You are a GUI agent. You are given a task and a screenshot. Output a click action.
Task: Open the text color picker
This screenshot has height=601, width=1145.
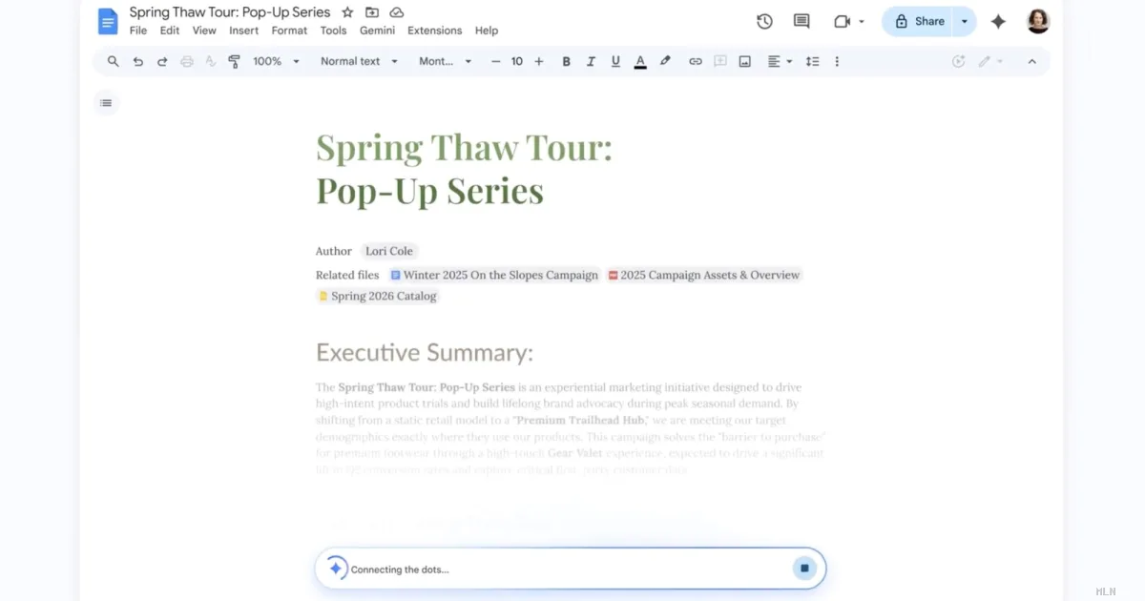(x=640, y=61)
